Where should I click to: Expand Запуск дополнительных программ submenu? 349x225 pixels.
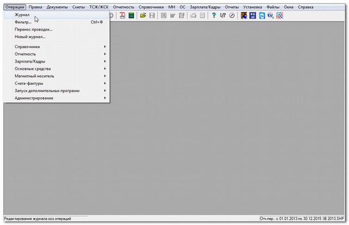[57, 91]
